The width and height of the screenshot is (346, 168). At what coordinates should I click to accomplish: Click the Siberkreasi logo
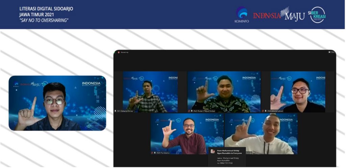(x=318, y=15)
